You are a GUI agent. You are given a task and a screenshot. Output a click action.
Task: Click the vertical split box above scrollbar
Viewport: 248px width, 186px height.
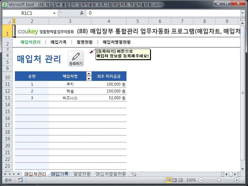pyautogui.click(x=243, y=19)
